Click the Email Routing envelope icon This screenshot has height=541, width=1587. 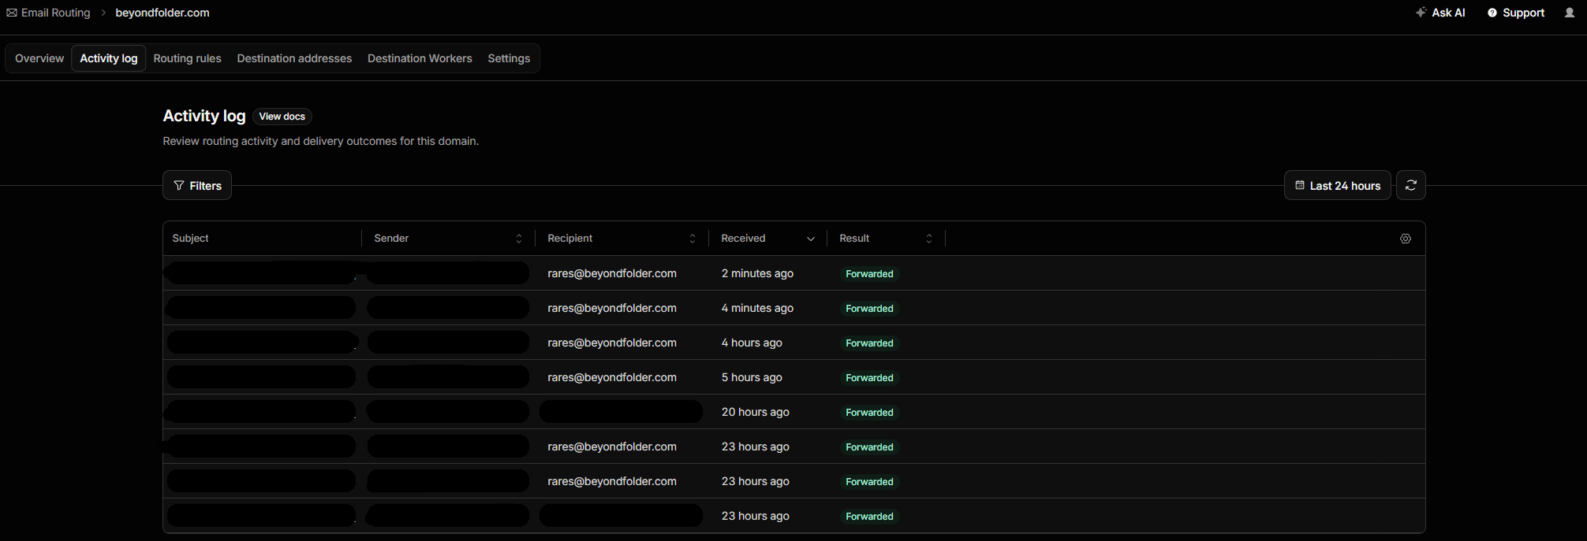(12, 13)
